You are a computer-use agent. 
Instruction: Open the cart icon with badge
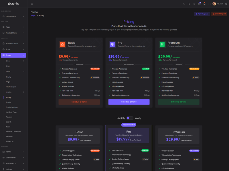[200, 4]
